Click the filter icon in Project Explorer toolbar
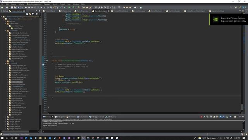248x140 pixels. pyautogui.click(x=33, y=14)
